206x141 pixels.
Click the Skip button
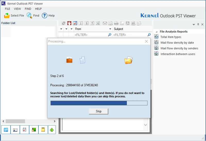pos(98,111)
